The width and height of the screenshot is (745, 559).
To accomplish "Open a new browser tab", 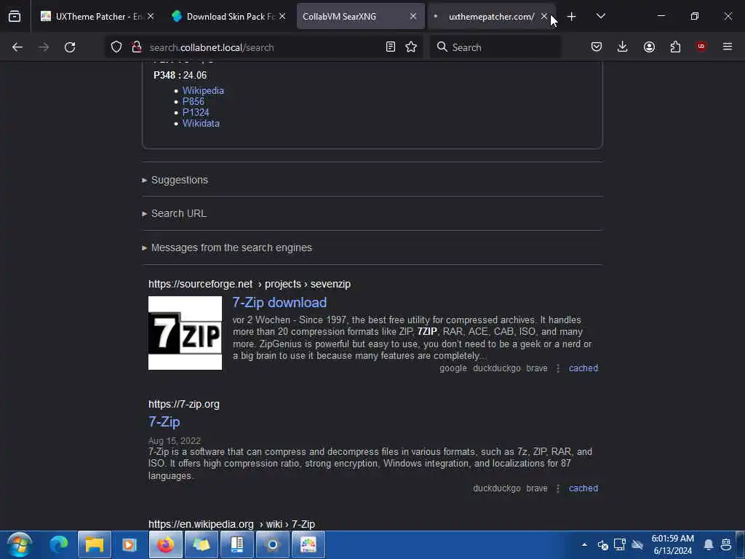I will (572, 17).
